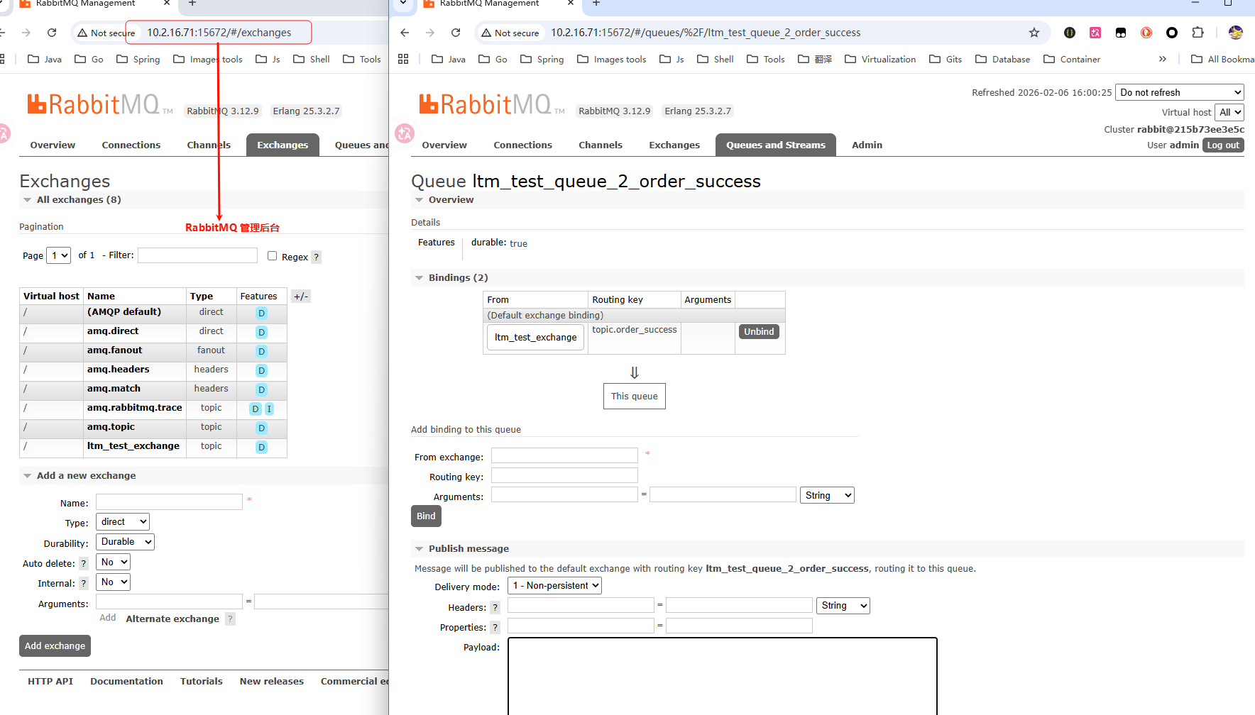Open the ltm_test_exchange link in exchanges table

click(133, 446)
